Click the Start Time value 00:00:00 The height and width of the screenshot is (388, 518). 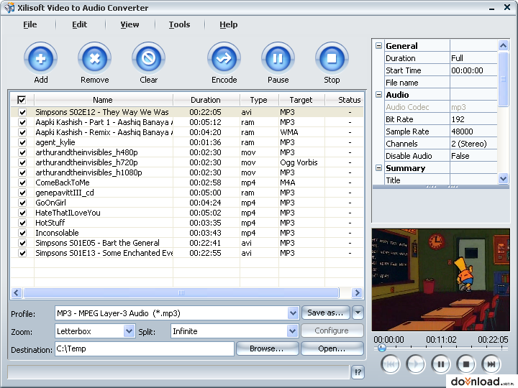[x=473, y=70]
